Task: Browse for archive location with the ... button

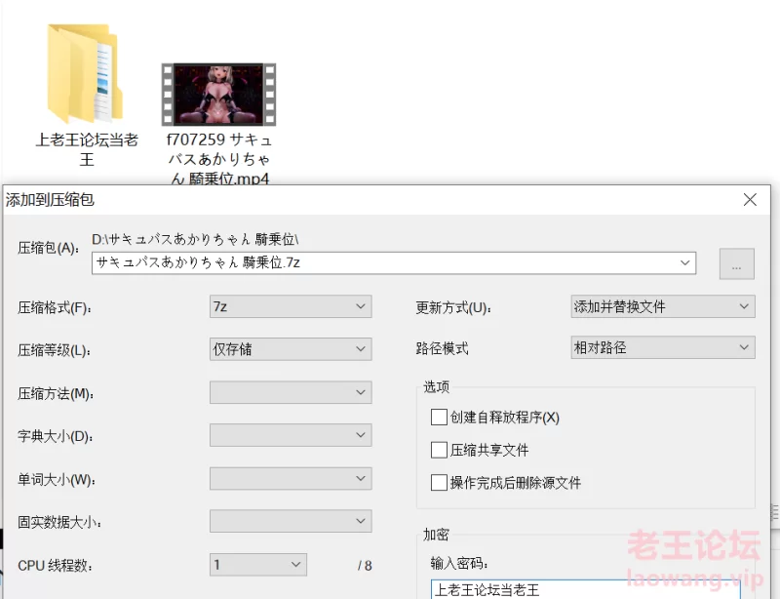Action: coord(737,264)
